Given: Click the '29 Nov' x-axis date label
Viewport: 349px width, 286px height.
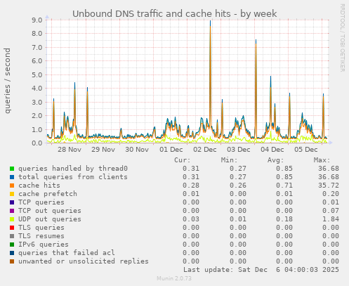Looking at the screenshot, I should click(103, 150).
